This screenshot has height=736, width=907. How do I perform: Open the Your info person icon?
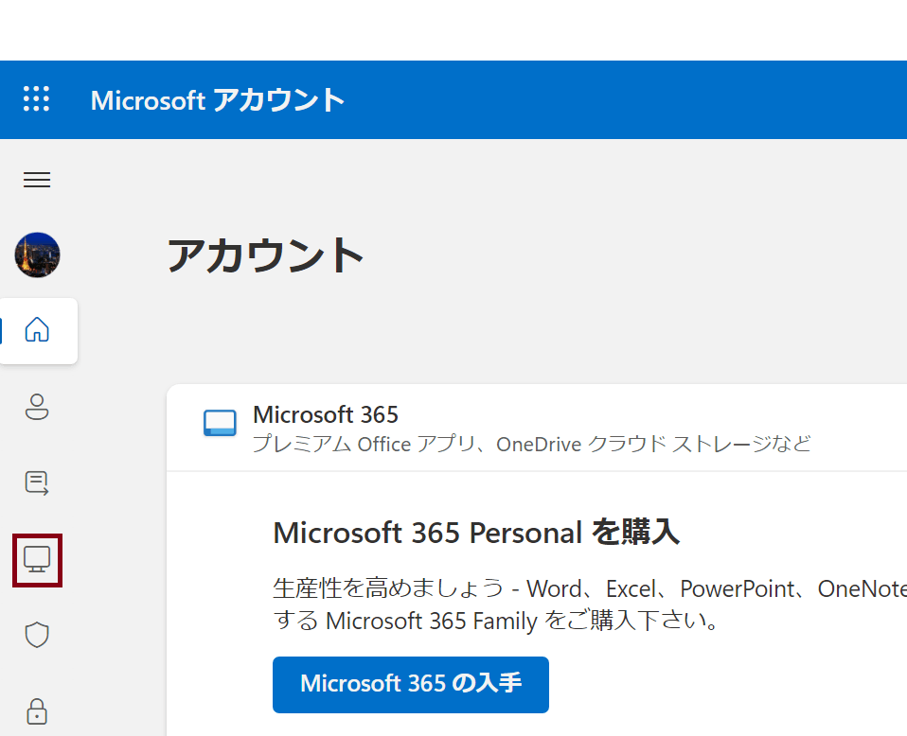[37, 407]
